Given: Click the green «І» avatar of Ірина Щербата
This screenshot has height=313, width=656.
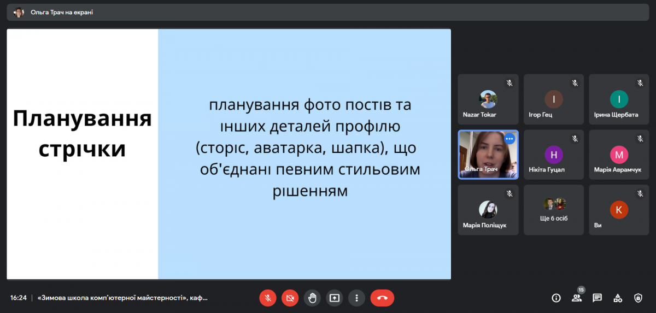Looking at the screenshot, I should 619,99.
